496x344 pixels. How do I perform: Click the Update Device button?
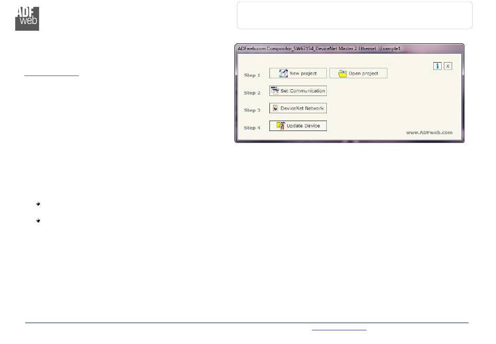[298, 126]
